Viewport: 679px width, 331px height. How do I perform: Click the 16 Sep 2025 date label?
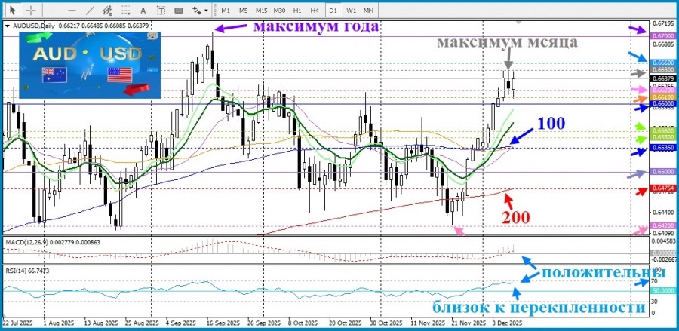click(223, 323)
